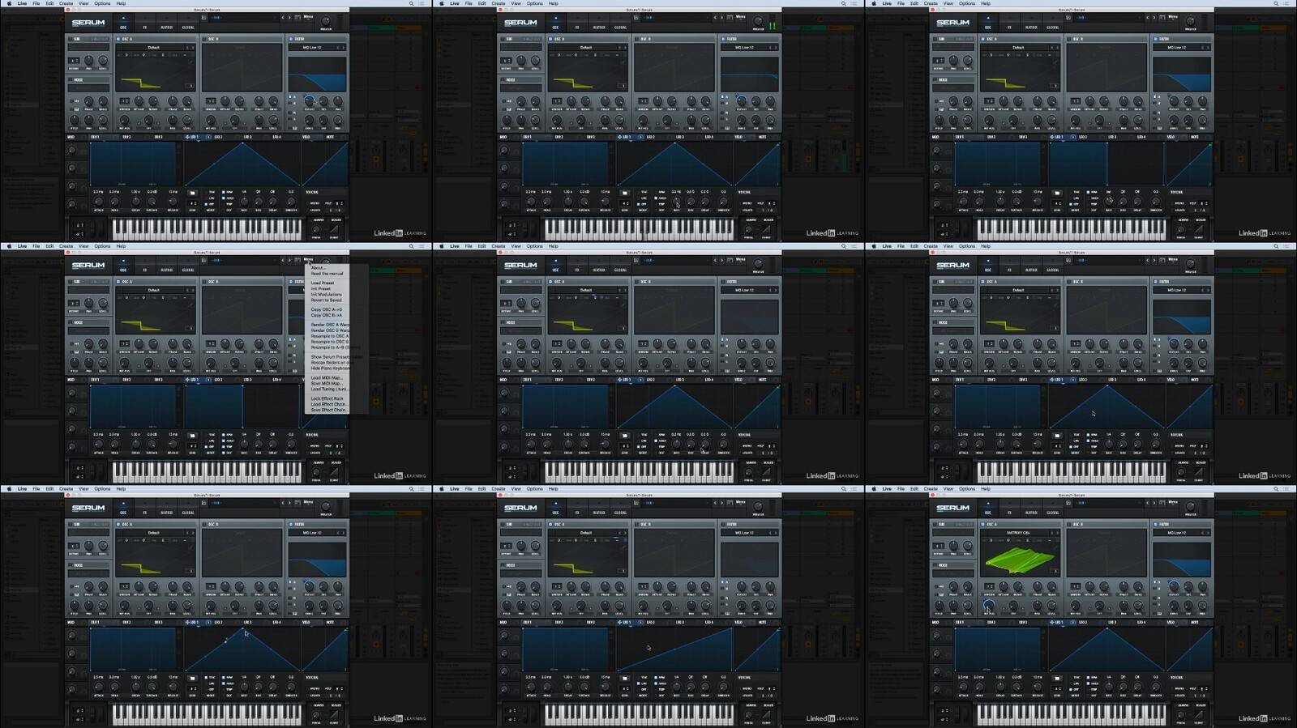Image resolution: width=1297 pixels, height=728 pixels.
Task: Click the LFO ramp shape graph in bottom-middle frame
Action: [x=675, y=650]
